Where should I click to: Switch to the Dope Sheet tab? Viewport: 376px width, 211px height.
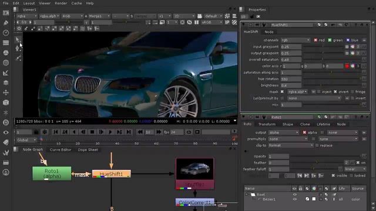click(88, 150)
